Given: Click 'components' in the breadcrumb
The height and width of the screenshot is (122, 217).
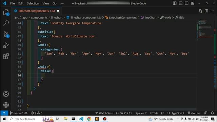Looking at the screenshot, I should (x=39, y=18).
